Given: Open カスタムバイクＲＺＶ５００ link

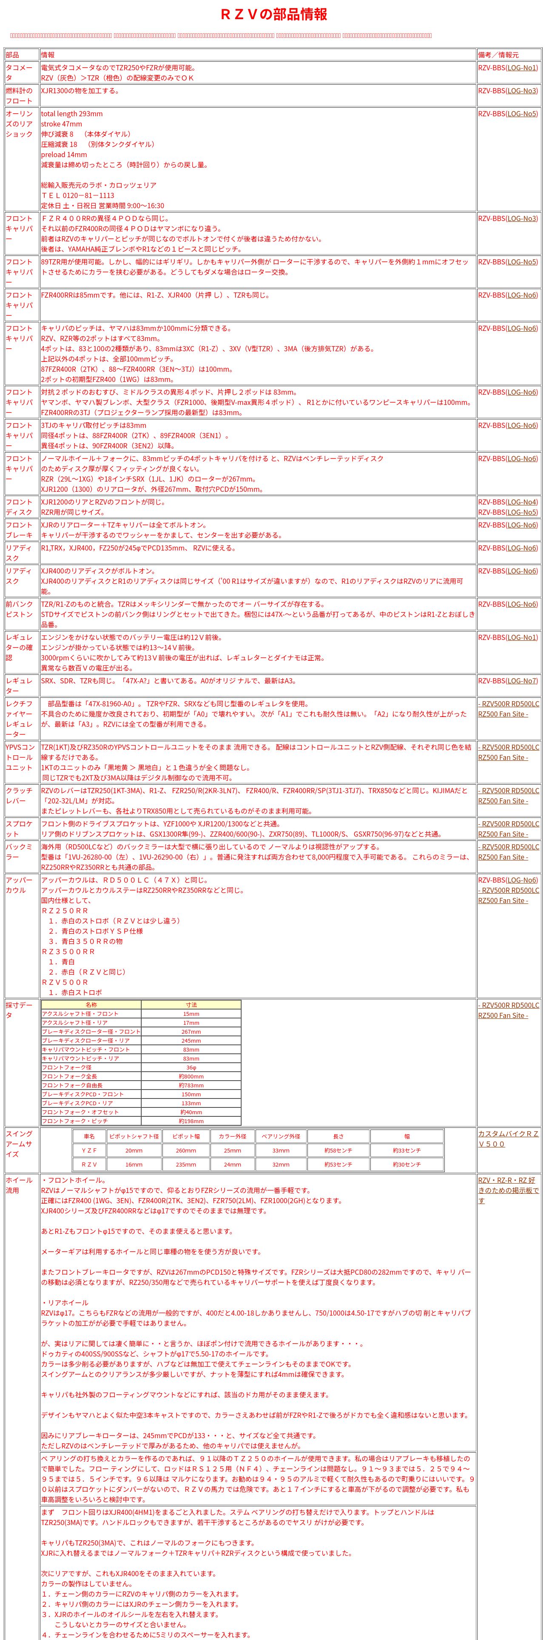Looking at the screenshot, I should pyautogui.click(x=509, y=1138).
